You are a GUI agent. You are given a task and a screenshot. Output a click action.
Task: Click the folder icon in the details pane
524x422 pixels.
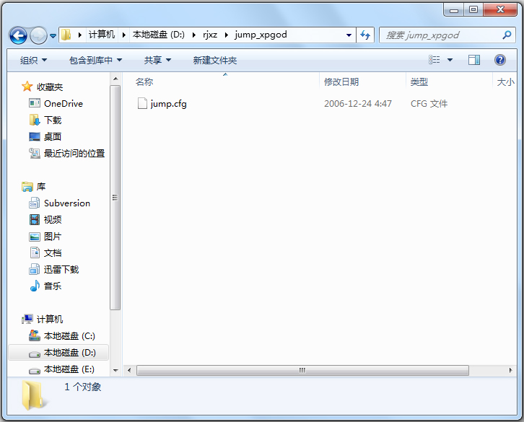click(x=34, y=396)
